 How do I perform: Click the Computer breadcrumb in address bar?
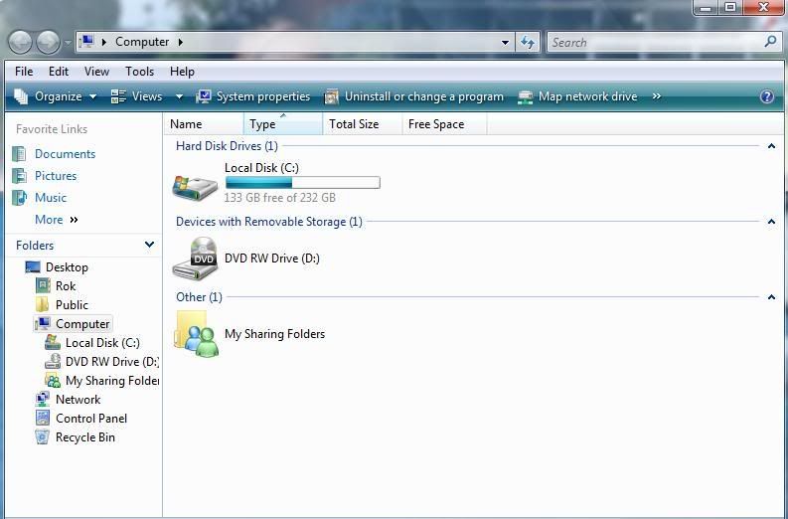142,42
